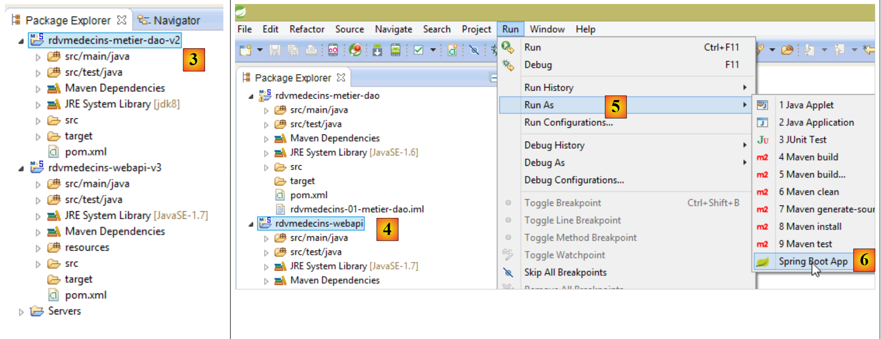Open the Android Virtual Device Manager icon
This screenshot has height=339, width=881.
[395, 50]
